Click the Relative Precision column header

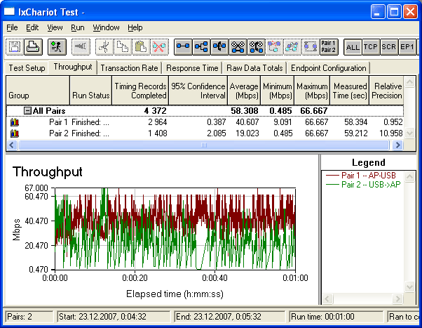pos(386,91)
